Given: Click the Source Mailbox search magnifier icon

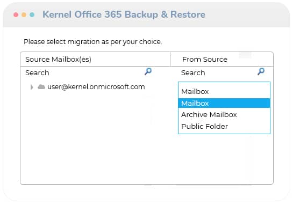Looking at the screenshot, I should coord(148,71).
